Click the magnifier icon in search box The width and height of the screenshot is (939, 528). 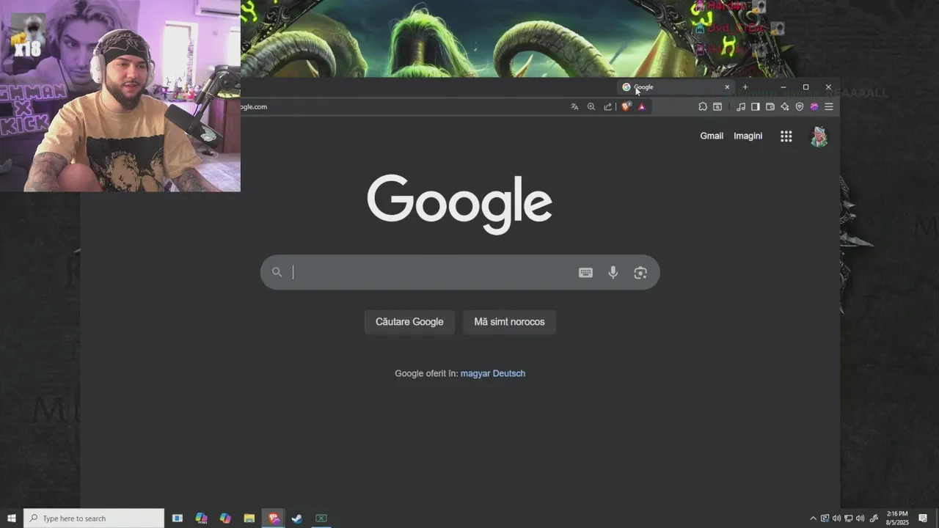pyautogui.click(x=277, y=272)
